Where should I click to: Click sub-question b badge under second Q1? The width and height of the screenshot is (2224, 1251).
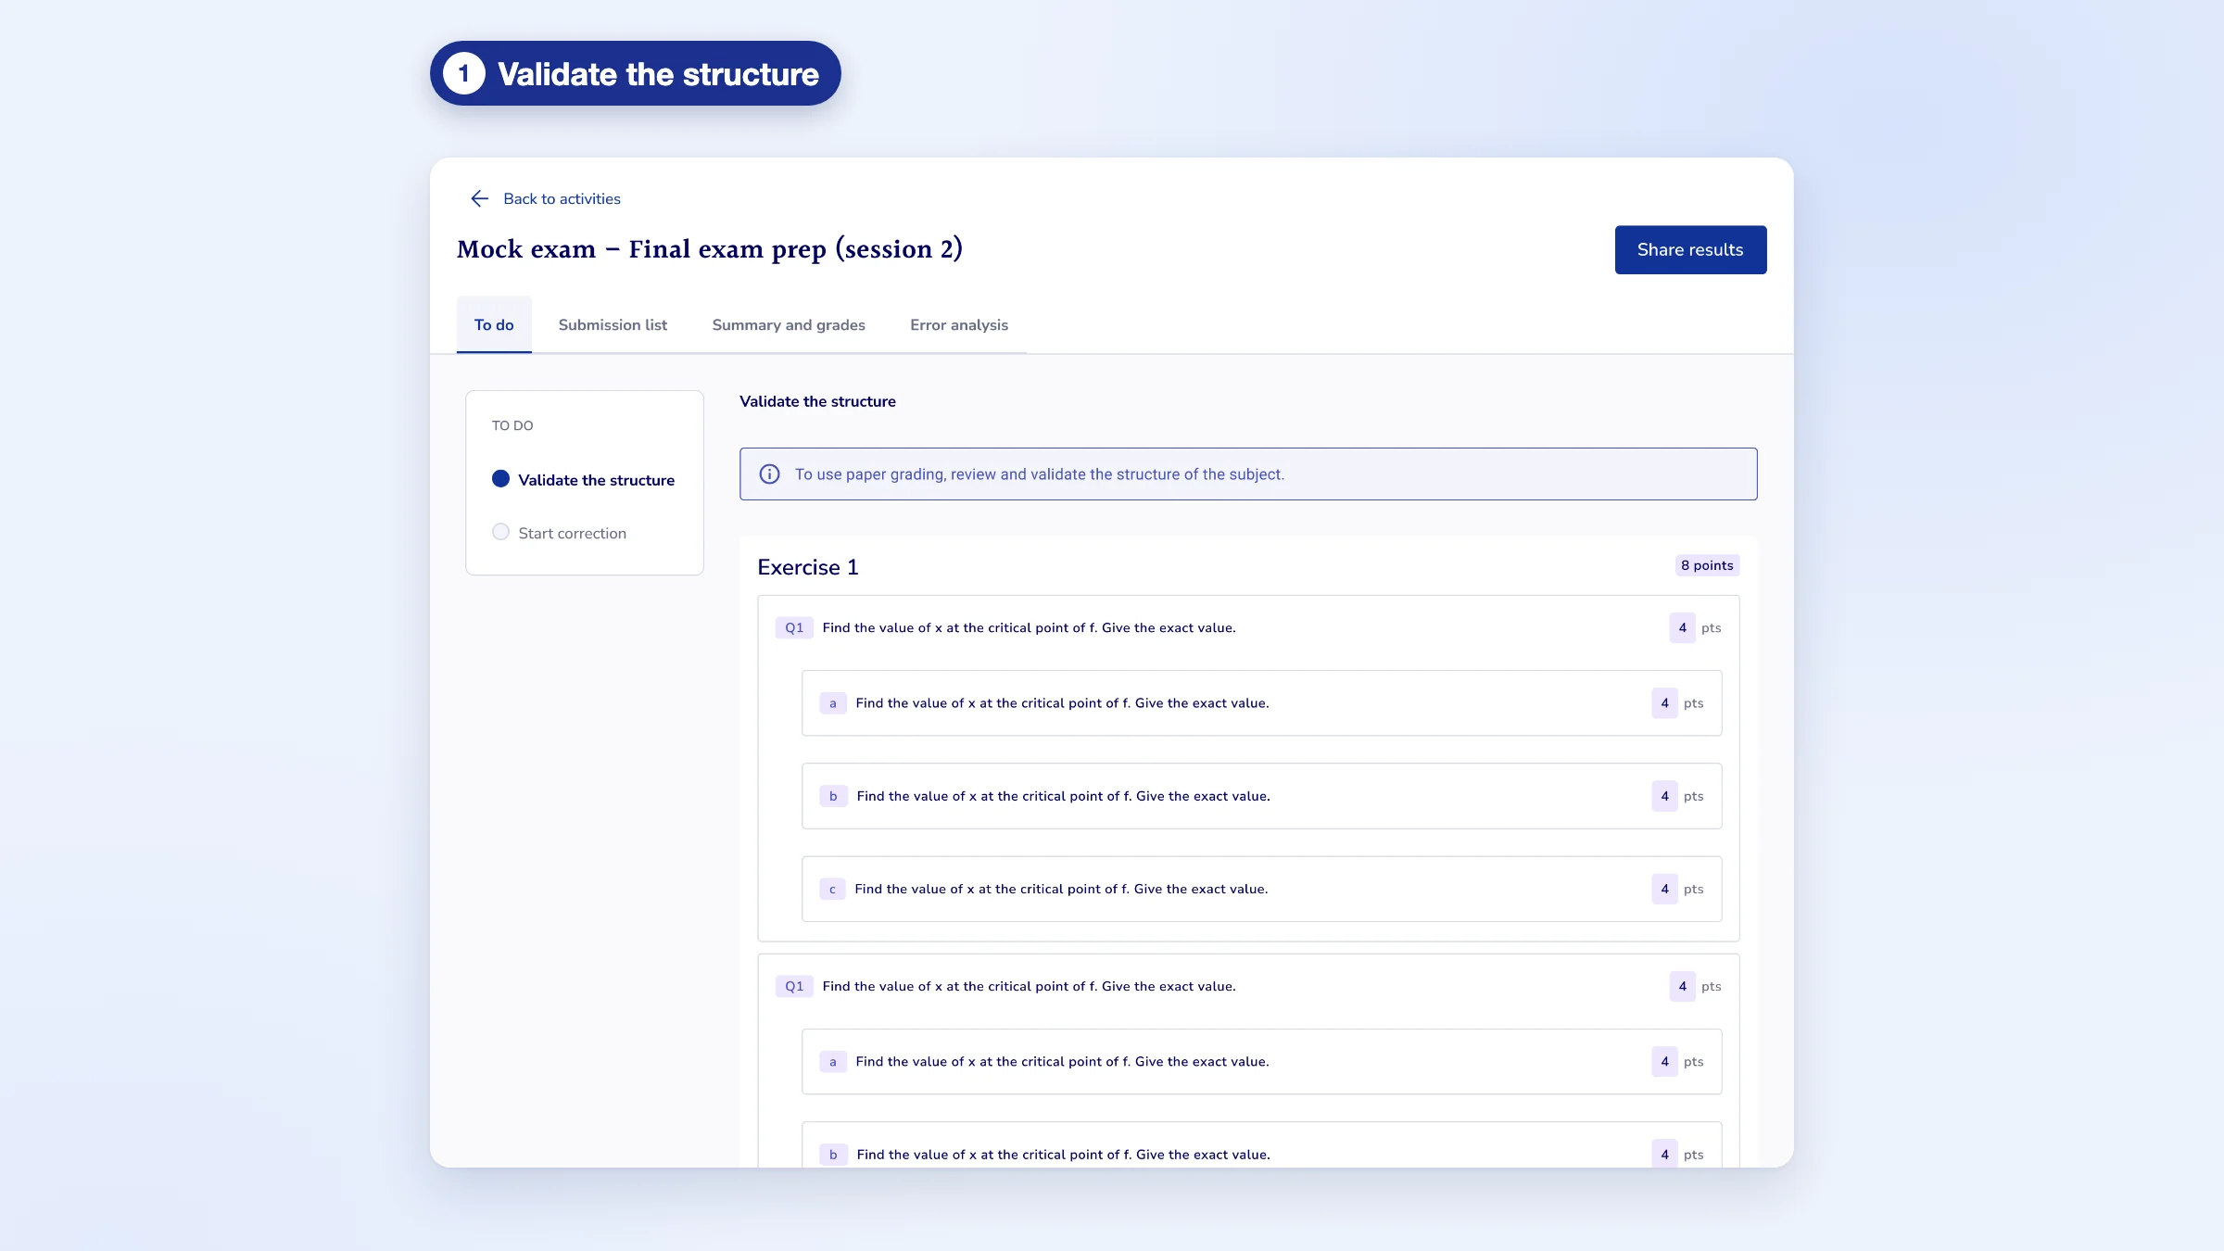coord(833,1155)
